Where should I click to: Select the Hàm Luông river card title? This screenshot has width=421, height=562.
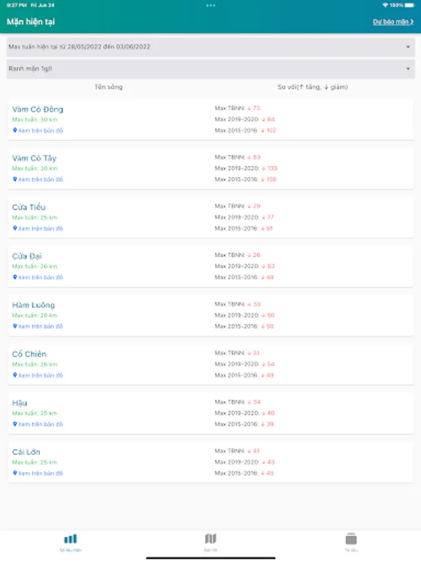pyautogui.click(x=33, y=305)
